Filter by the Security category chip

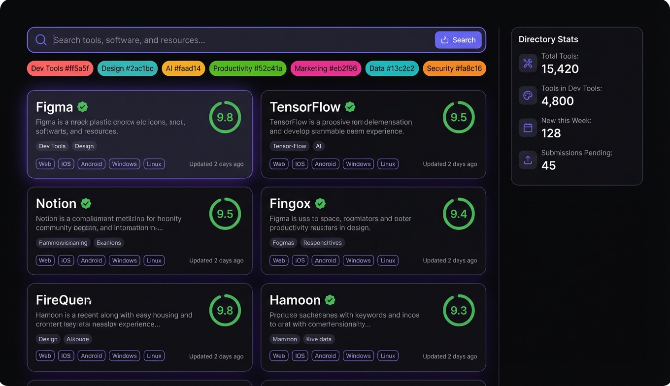click(x=454, y=68)
